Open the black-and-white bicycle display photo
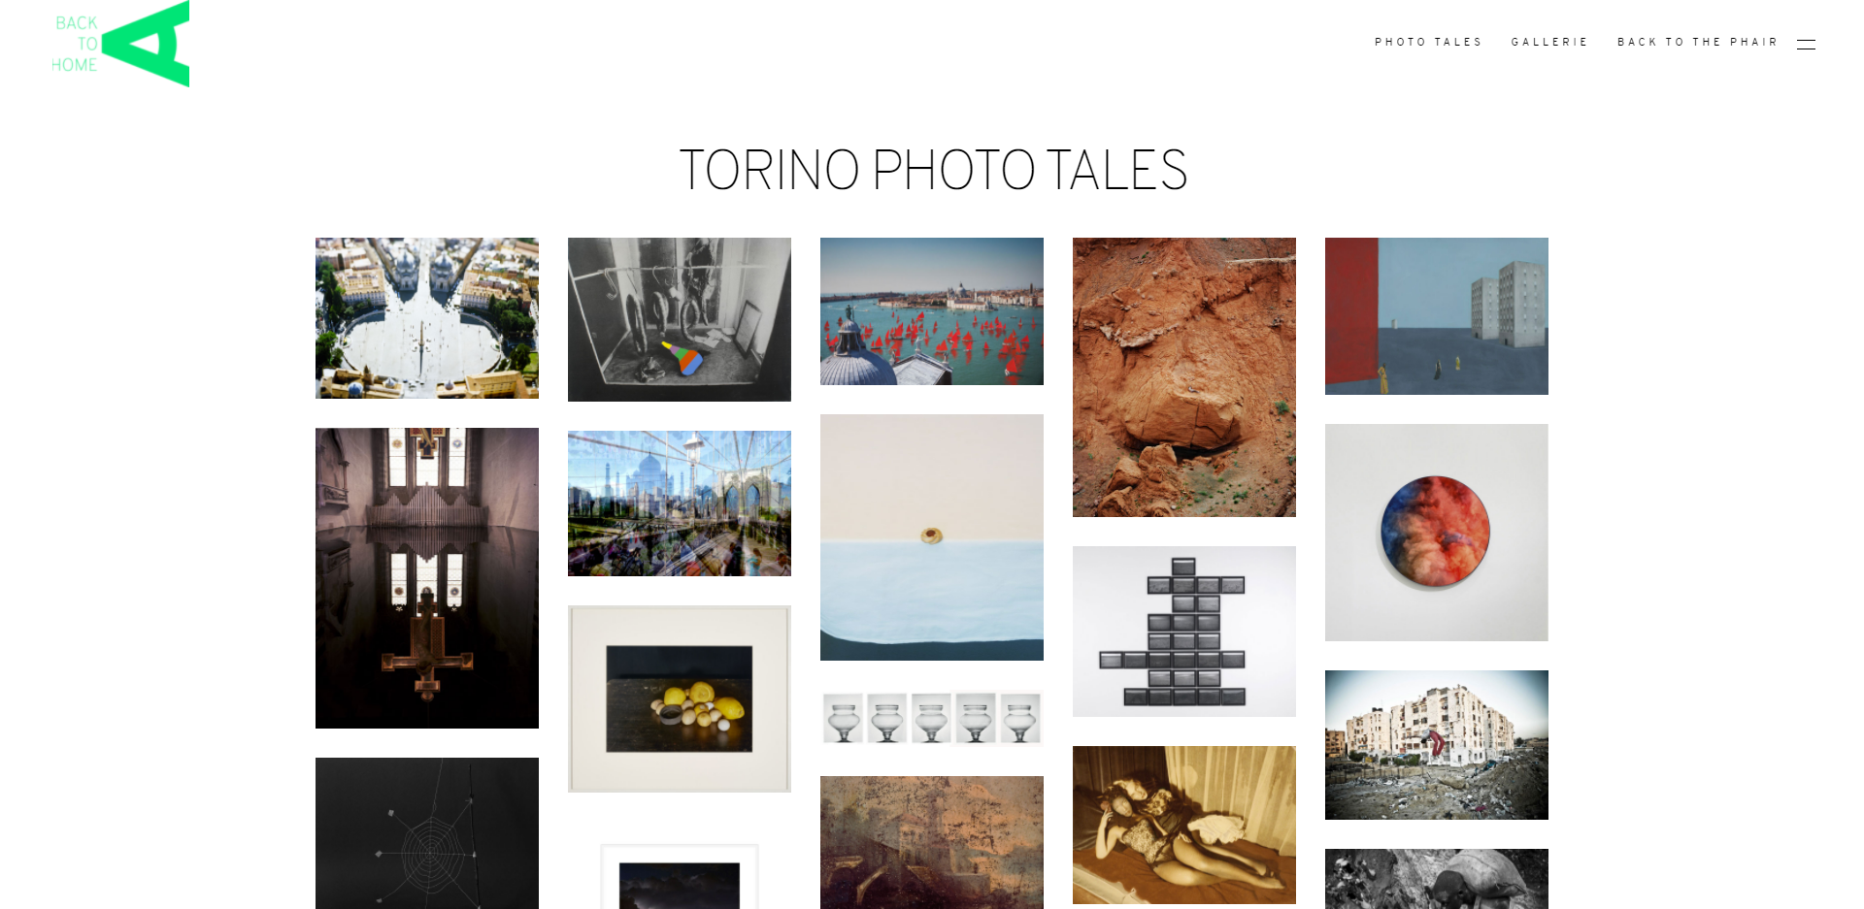 (680, 319)
